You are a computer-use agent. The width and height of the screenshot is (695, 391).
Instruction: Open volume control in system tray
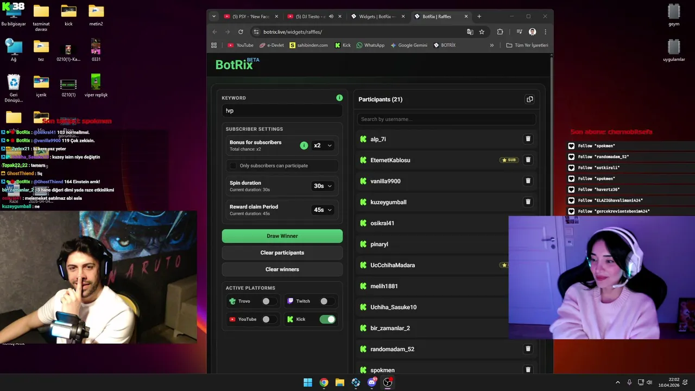click(x=649, y=382)
